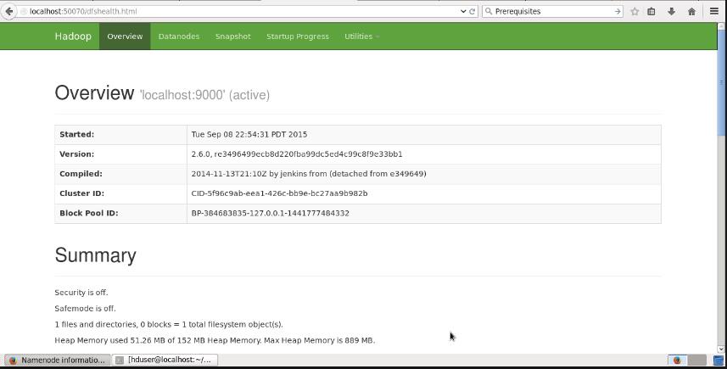Open the URL history dropdown arrow

point(463,11)
